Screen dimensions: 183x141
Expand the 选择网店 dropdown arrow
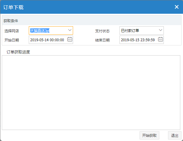tap(70, 30)
